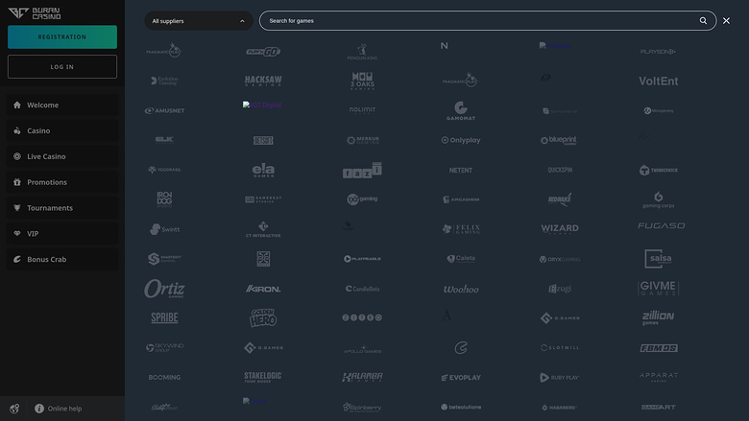Viewport: 749px width, 421px height.
Task: Select the VoltEnt supplier logo
Action: click(x=658, y=82)
